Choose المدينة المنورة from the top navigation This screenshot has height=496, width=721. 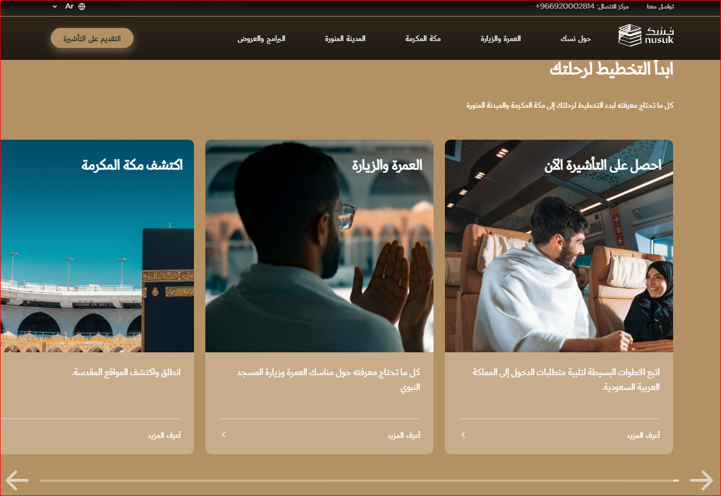click(x=345, y=39)
